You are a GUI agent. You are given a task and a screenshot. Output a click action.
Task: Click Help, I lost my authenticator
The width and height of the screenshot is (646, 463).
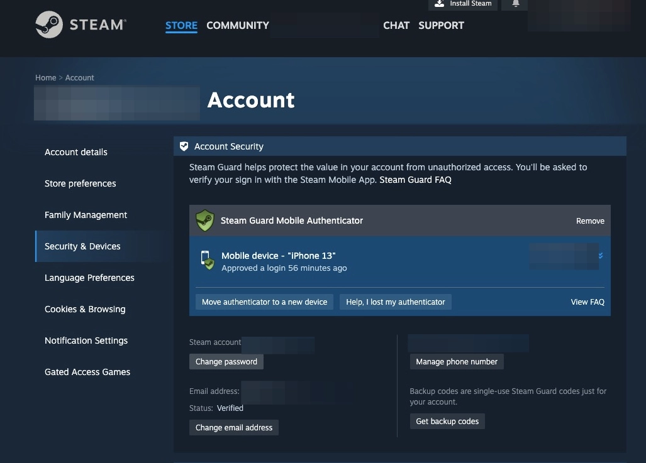tap(396, 302)
